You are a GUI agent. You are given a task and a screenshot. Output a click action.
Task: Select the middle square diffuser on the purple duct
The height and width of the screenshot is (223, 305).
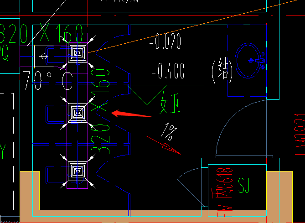(78, 113)
